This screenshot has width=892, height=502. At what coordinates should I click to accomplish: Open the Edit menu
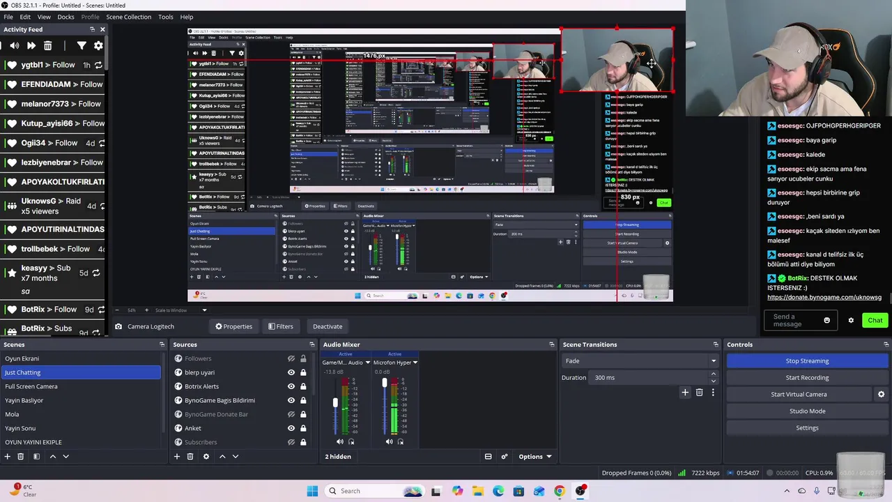[25, 17]
